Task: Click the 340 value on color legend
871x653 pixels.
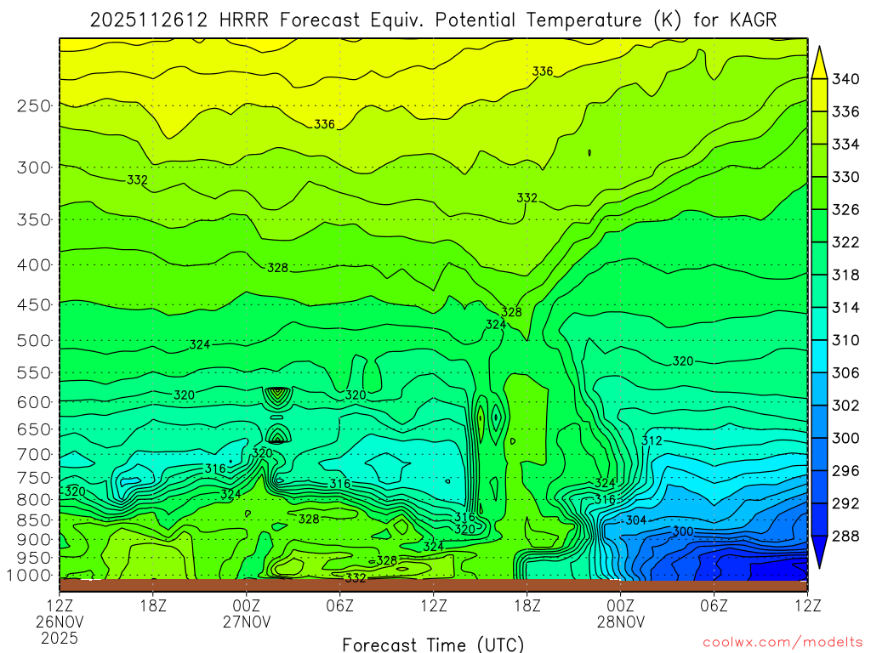Action: (845, 79)
